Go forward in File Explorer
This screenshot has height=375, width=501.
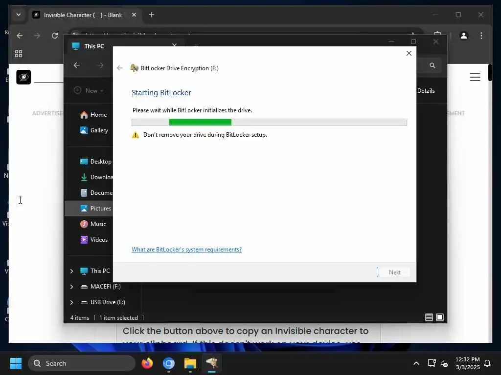click(x=100, y=65)
